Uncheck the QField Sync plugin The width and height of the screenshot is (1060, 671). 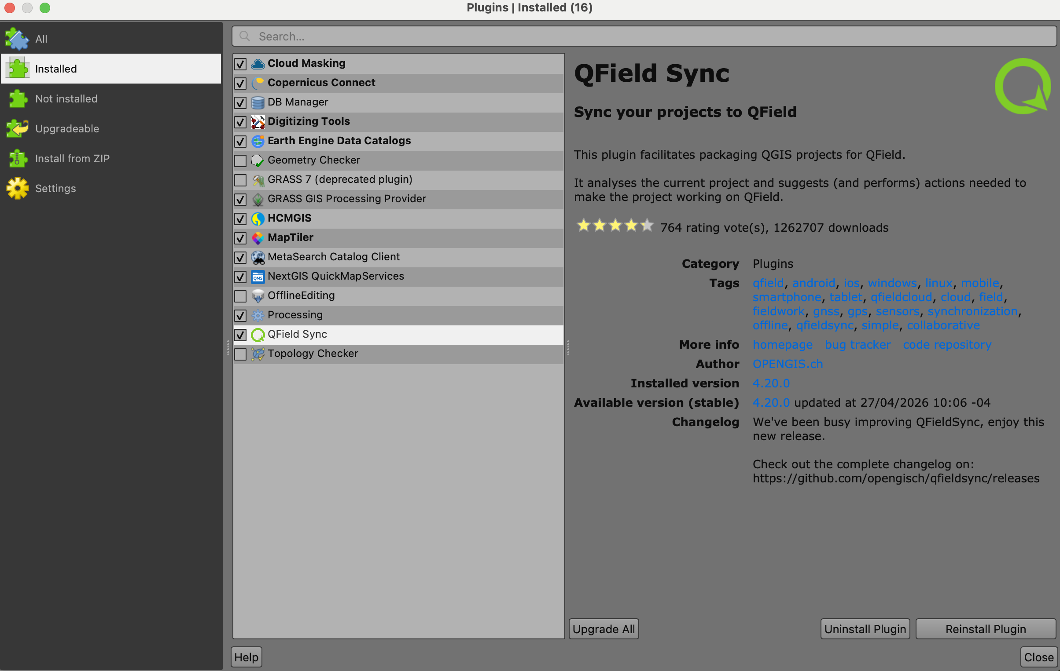240,335
